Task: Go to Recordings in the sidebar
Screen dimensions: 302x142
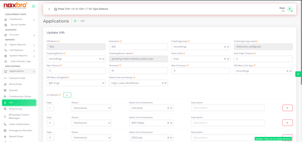Action: (x=15, y=84)
